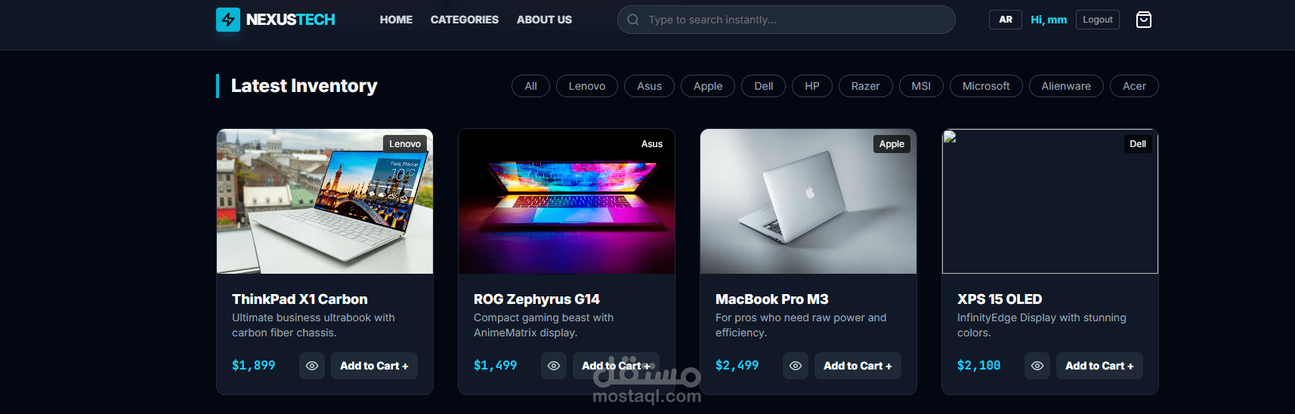Navigate to the Home menu item
This screenshot has height=414, width=1295.
[x=396, y=20]
